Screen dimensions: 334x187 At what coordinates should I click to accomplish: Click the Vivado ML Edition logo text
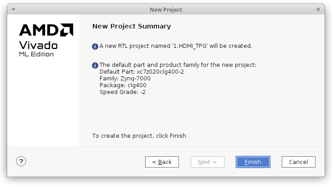click(38, 49)
